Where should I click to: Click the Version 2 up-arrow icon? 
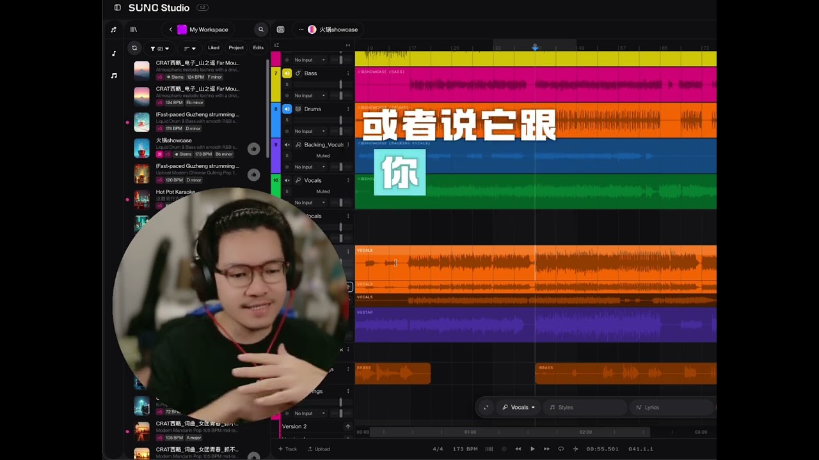[348, 426]
